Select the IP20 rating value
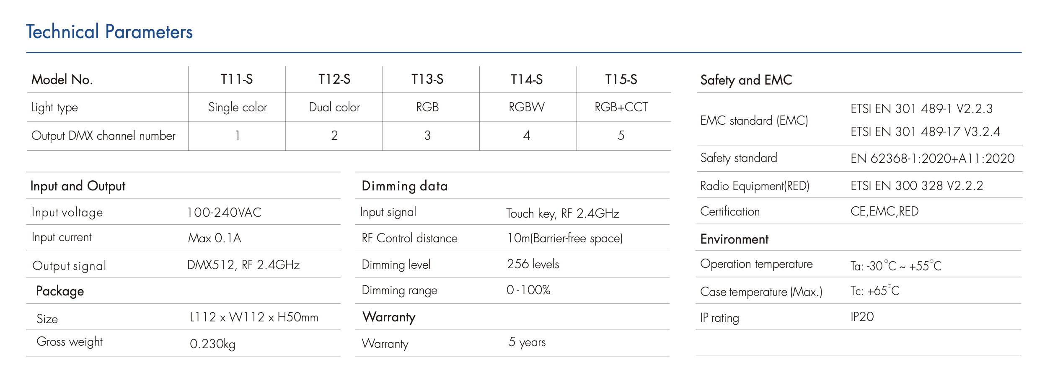The width and height of the screenshot is (1050, 380). [x=862, y=317]
